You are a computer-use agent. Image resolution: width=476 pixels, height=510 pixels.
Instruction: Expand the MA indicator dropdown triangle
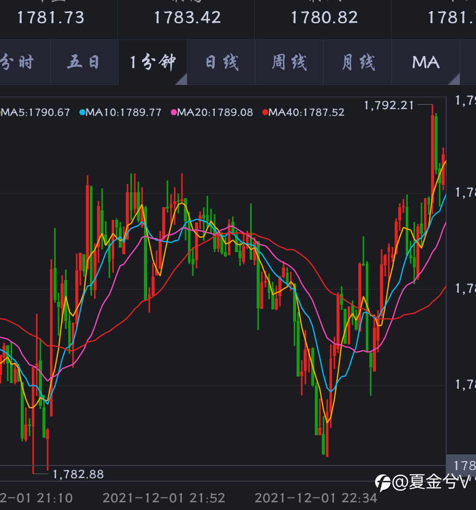pos(455,79)
